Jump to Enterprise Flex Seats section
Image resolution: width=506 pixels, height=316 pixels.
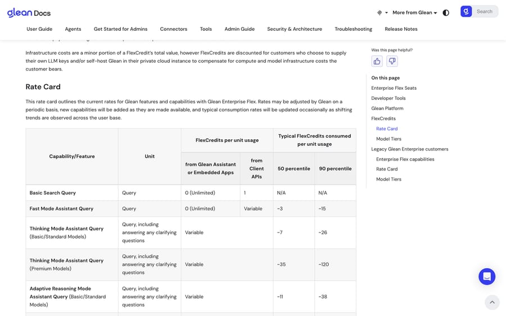(394, 88)
